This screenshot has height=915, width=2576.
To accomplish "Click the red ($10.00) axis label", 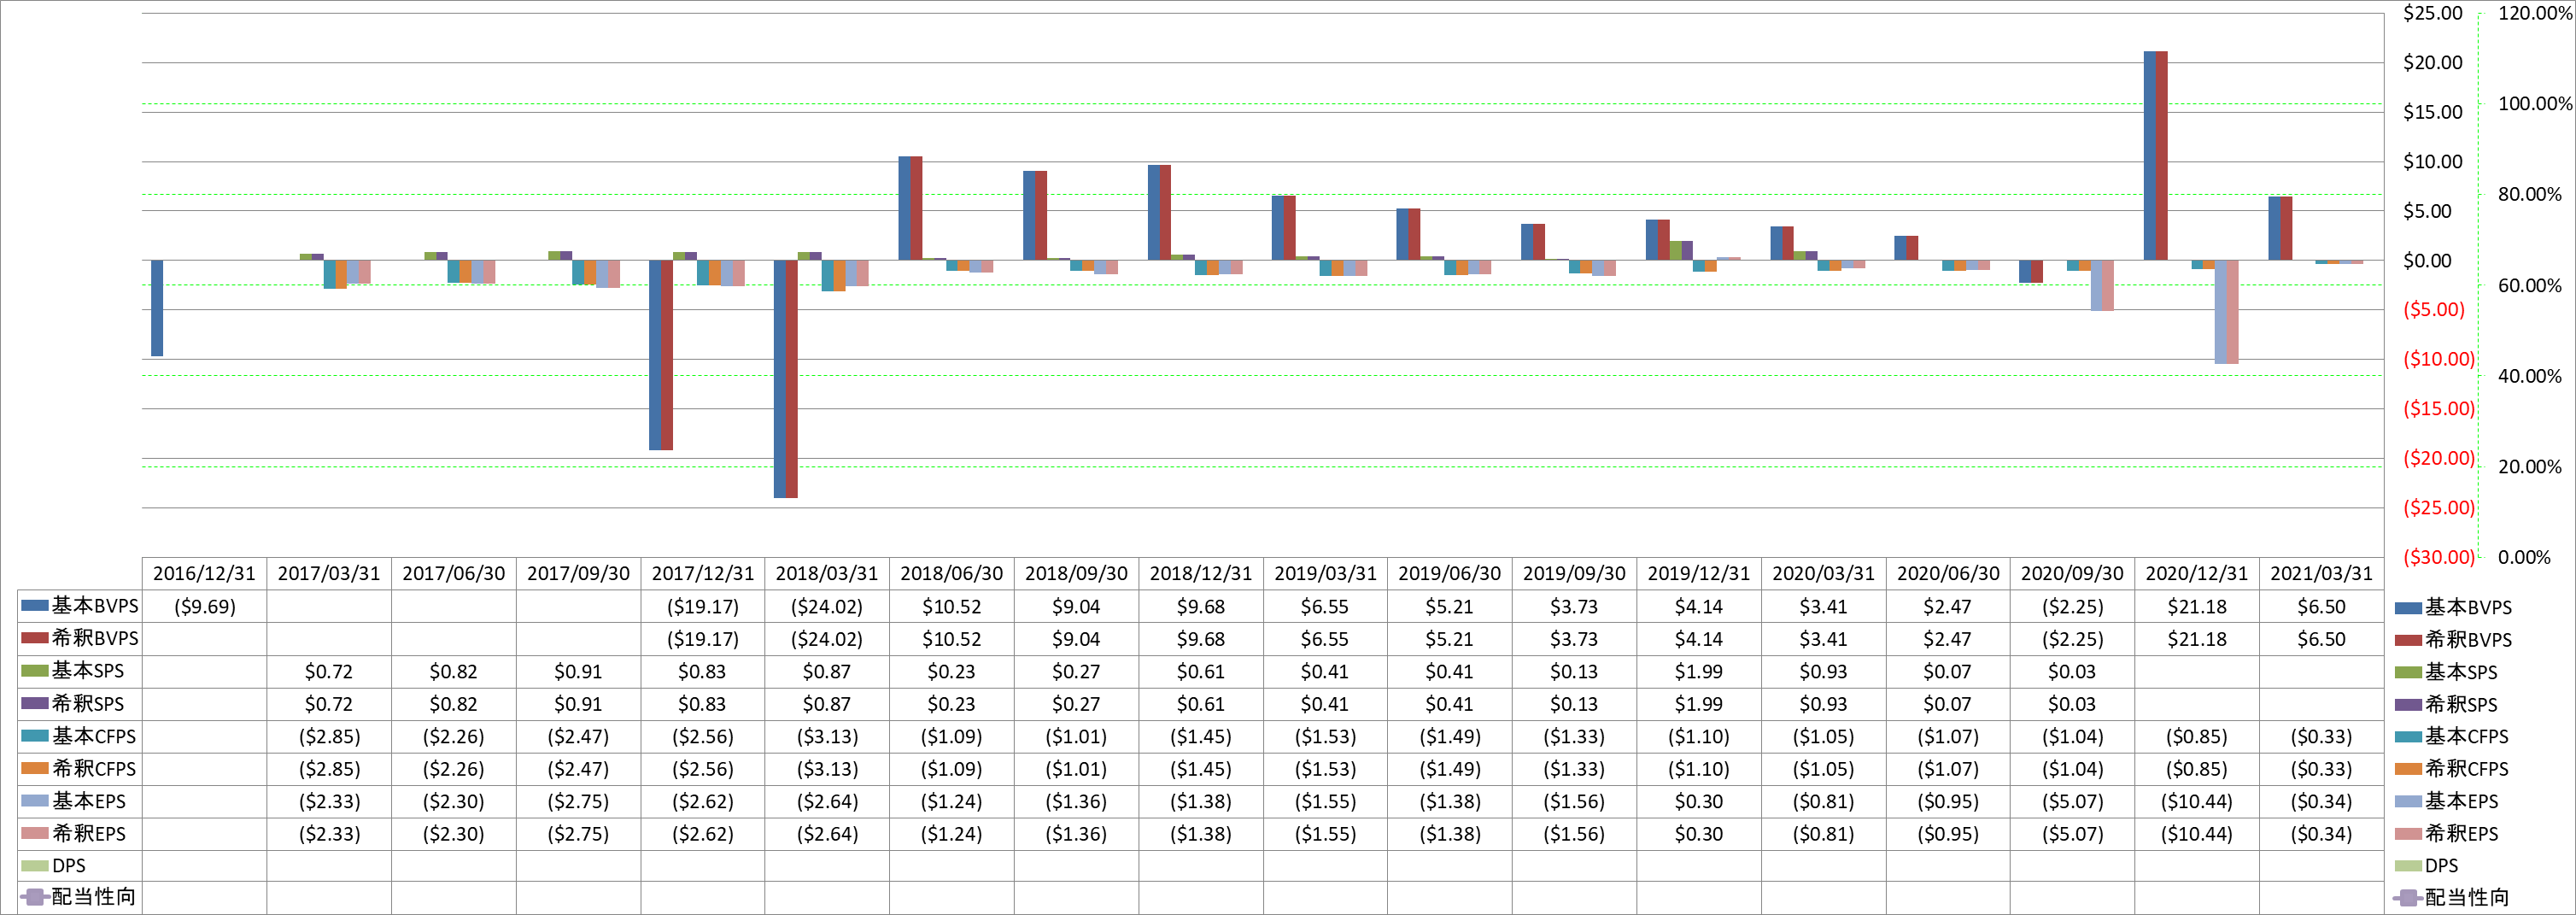I will [x=2439, y=359].
